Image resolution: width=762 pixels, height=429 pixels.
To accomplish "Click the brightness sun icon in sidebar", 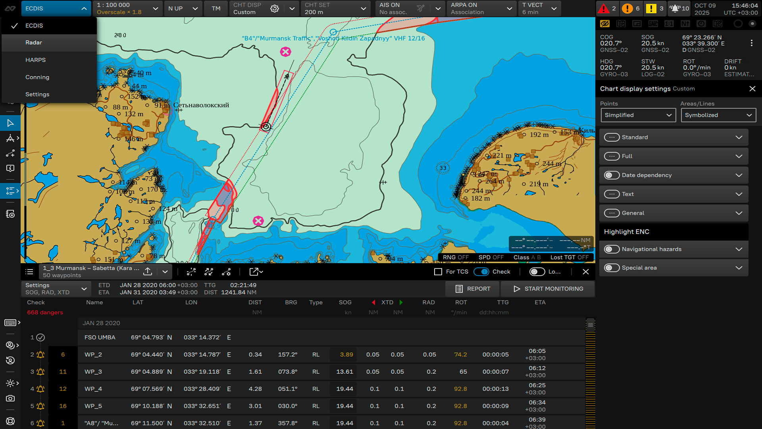I will 10,383.
